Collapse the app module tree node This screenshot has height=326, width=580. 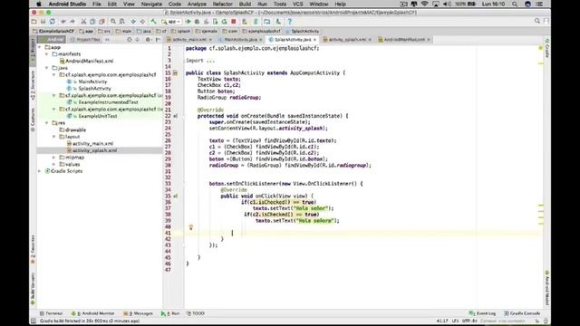(x=40, y=47)
